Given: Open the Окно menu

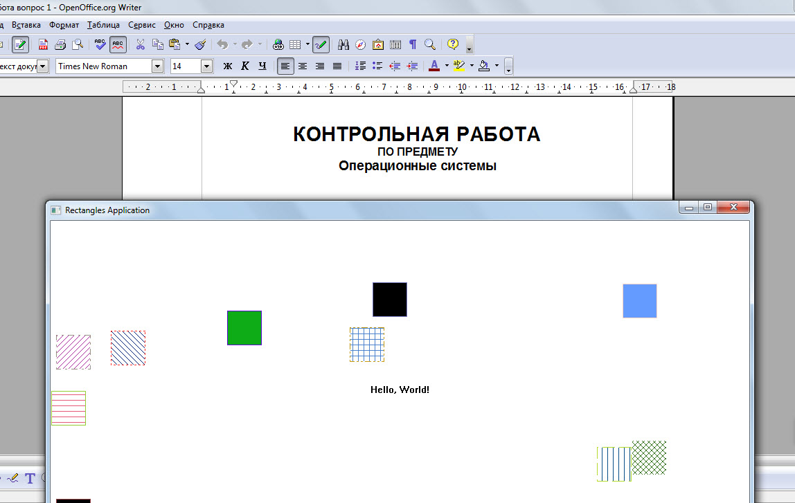Looking at the screenshot, I should click(174, 25).
